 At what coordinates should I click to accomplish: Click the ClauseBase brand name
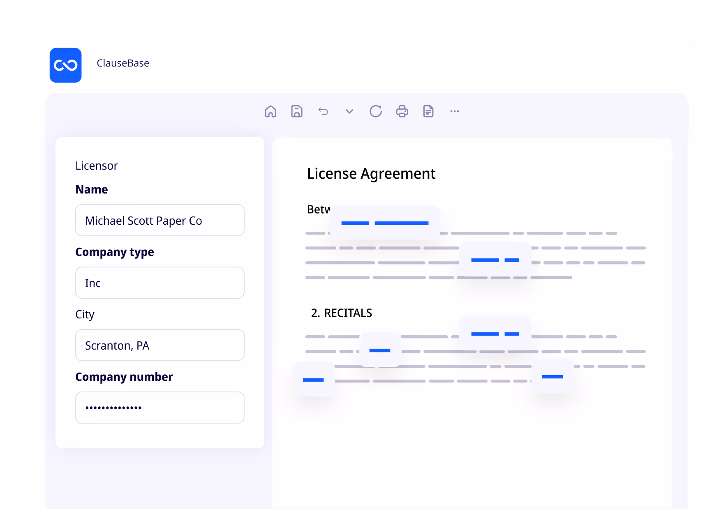(123, 63)
